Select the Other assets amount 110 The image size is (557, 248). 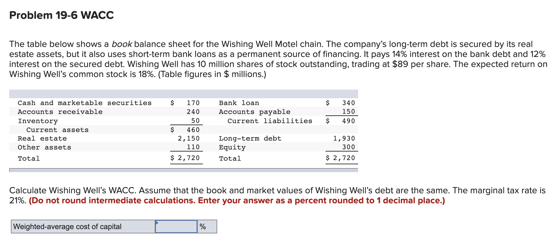pyautogui.click(x=194, y=147)
